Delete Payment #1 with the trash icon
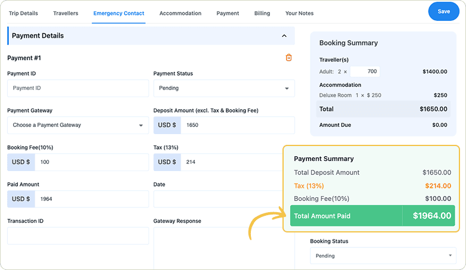This screenshot has width=466, height=270. tap(288, 57)
